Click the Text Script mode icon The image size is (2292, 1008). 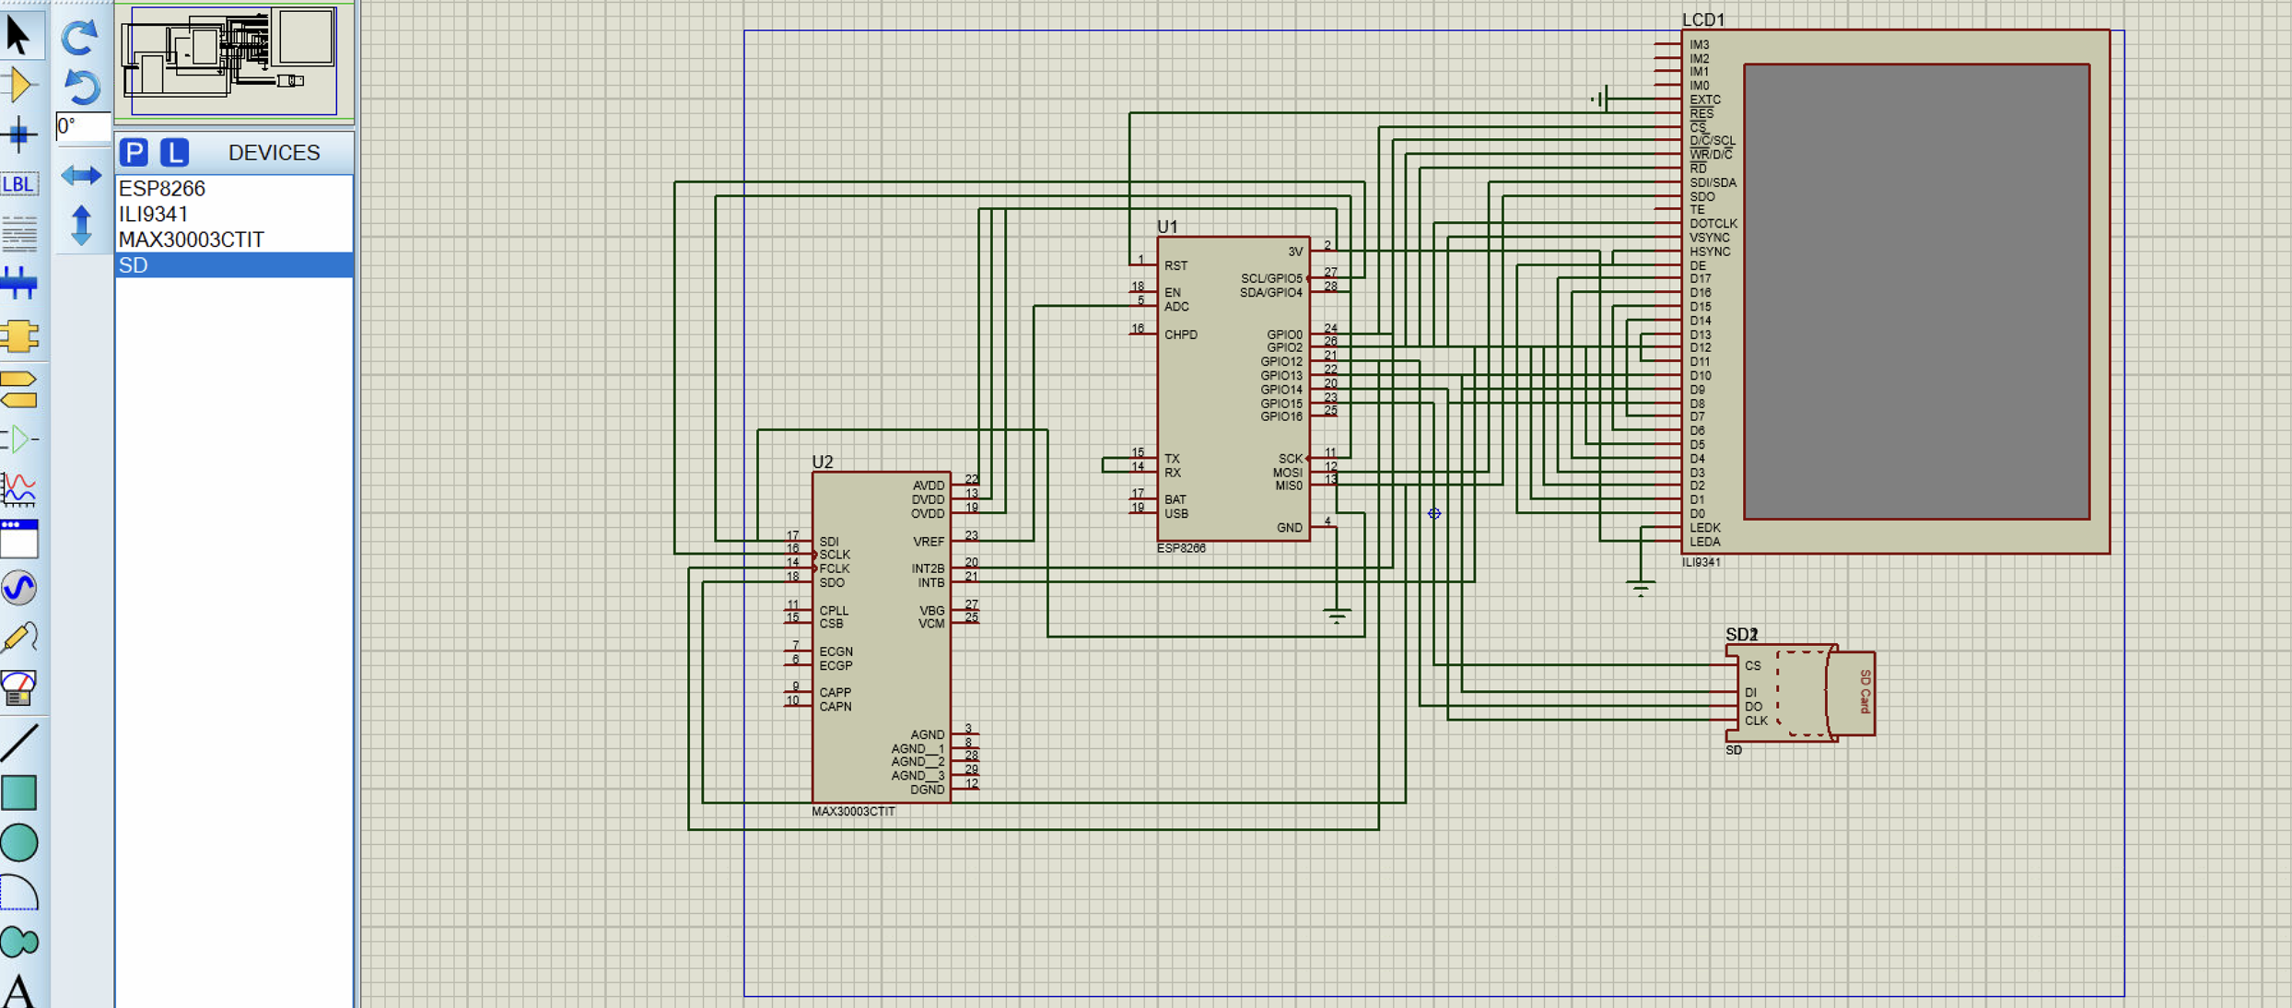(18, 234)
